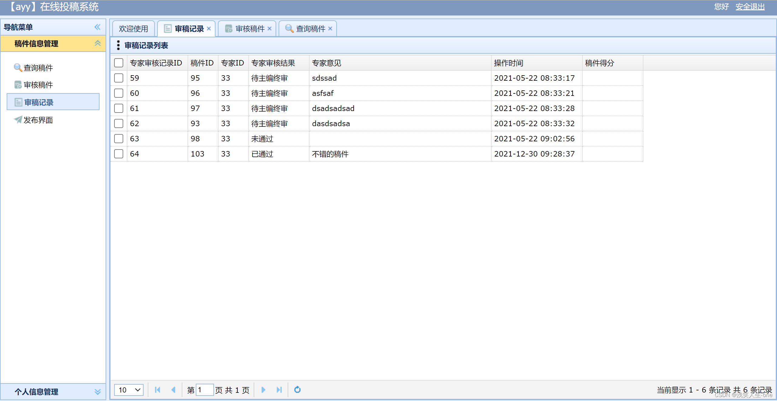Refresh the review record list

click(x=297, y=390)
